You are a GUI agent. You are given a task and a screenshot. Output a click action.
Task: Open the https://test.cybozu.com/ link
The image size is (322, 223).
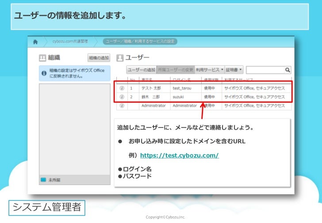point(180,155)
